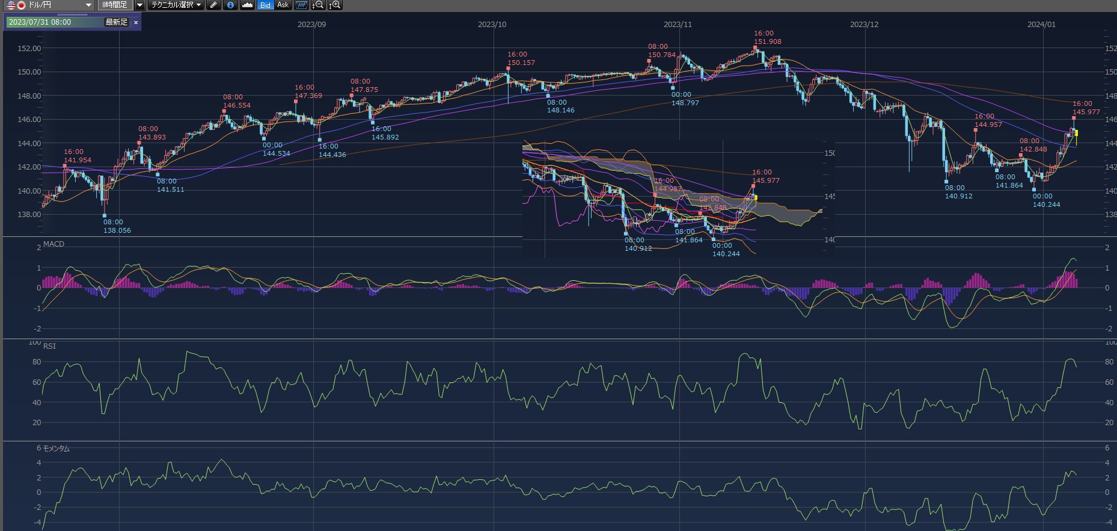Select the pencil drawing tool
The height and width of the screenshot is (531, 1117).
(213, 5)
